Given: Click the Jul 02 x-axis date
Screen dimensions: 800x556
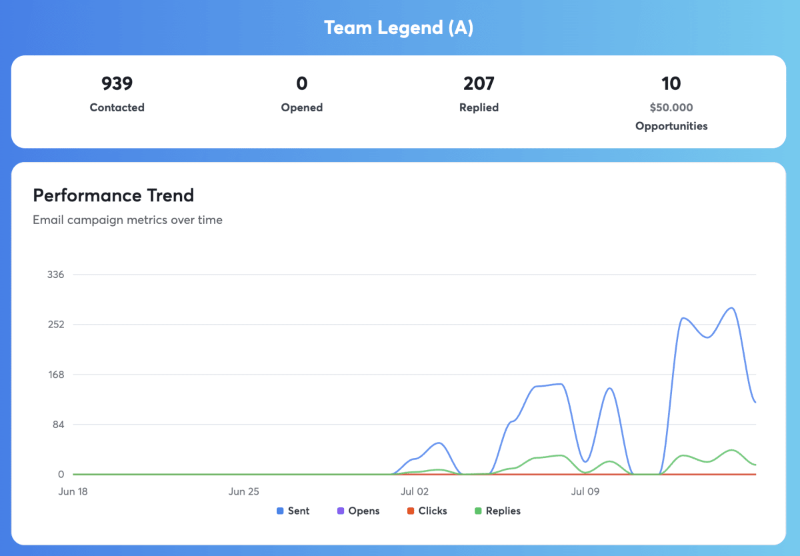Looking at the screenshot, I should 415,492.
